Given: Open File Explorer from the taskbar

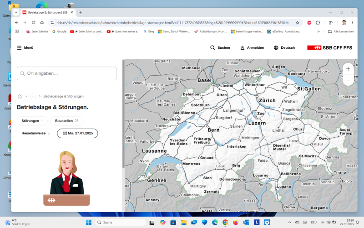Looking at the screenshot, I should (x=183, y=223).
